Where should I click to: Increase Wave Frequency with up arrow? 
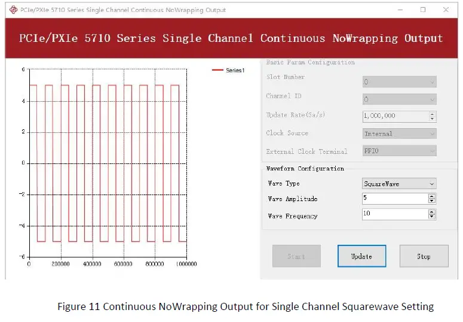pyautogui.click(x=432, y=212)
